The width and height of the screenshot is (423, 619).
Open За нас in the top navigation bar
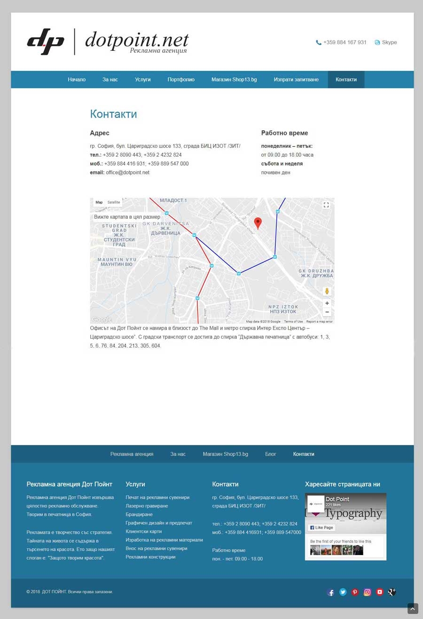(110, 79)
